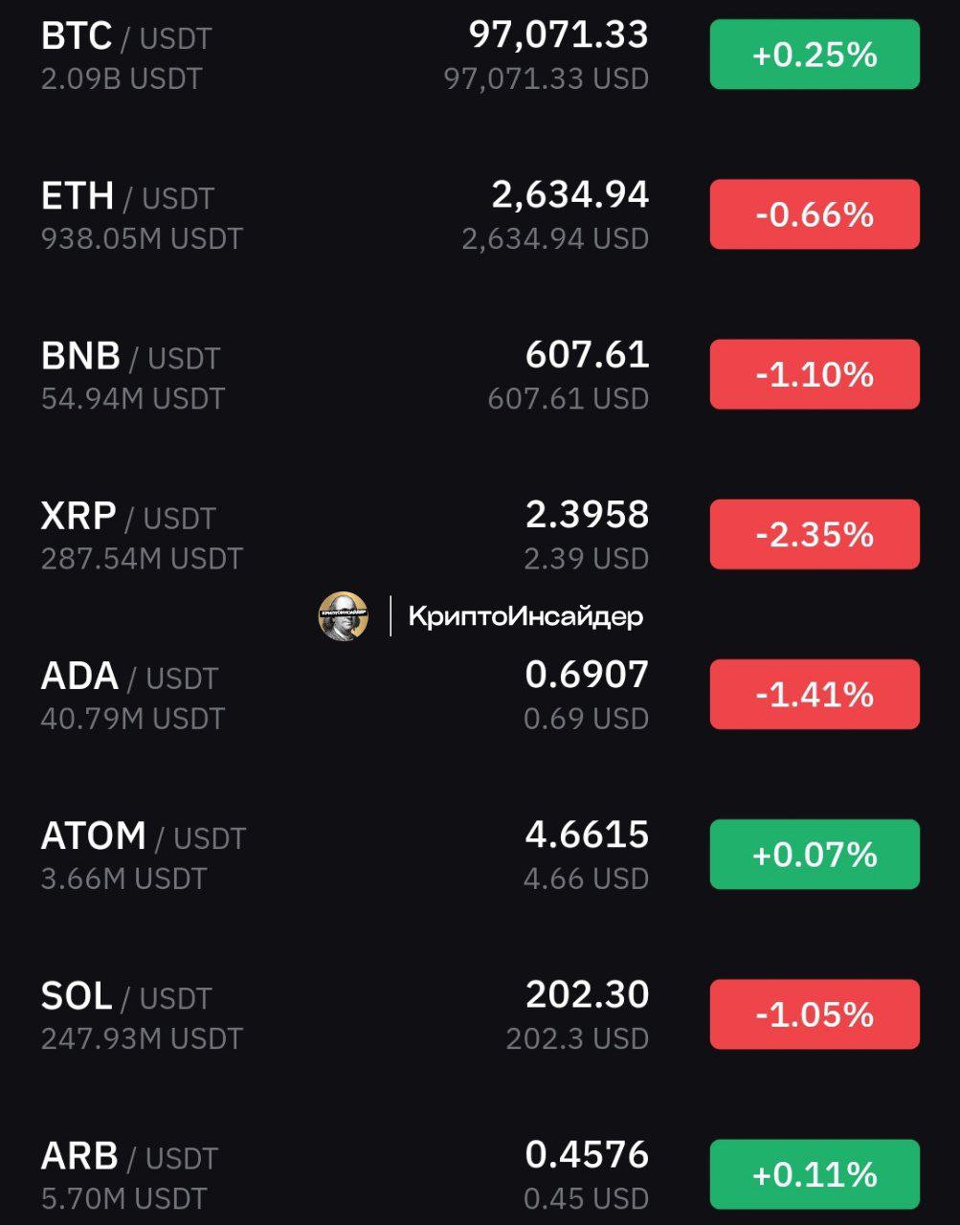Click the SOL price 202.30
960x1225 pixels.
587,994
